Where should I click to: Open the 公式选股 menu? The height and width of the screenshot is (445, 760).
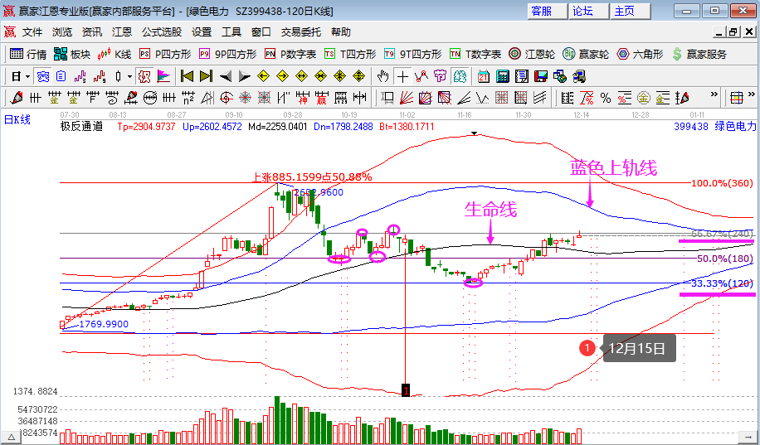162,32
